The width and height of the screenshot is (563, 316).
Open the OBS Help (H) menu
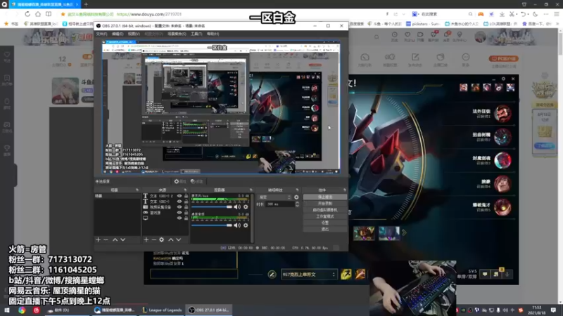coord(213,34)
